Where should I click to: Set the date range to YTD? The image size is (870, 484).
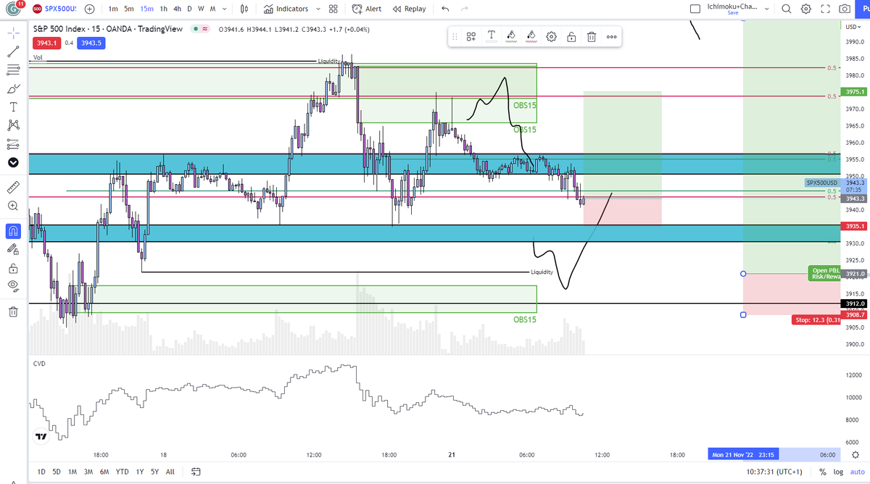click(122, 472)
